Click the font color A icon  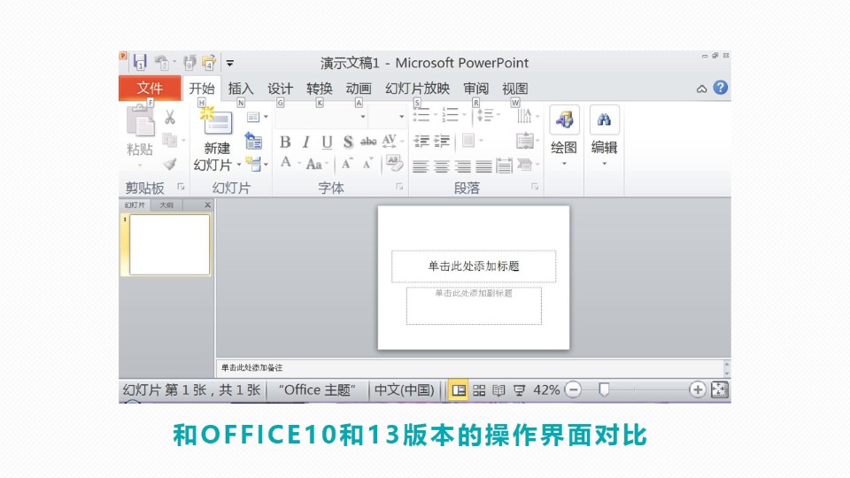tap(286, 162)
